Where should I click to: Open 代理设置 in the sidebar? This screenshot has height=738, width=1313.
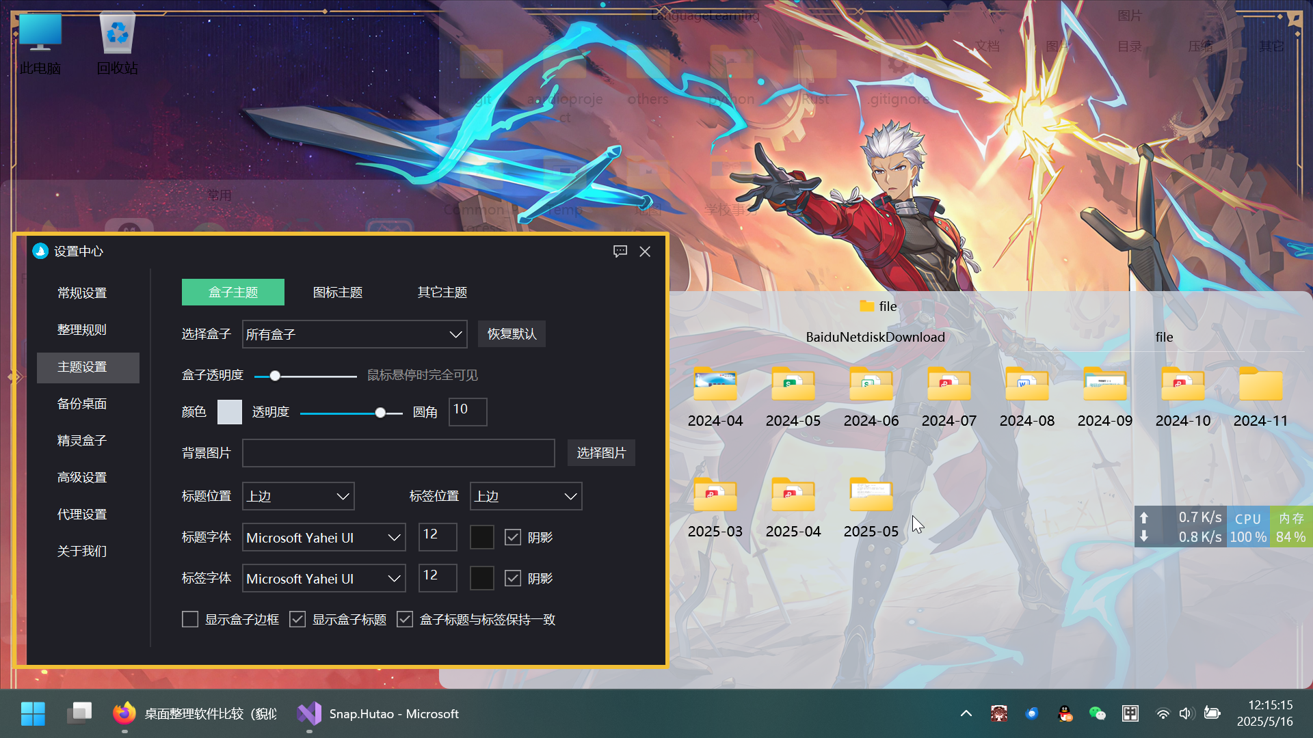point(82,515)
